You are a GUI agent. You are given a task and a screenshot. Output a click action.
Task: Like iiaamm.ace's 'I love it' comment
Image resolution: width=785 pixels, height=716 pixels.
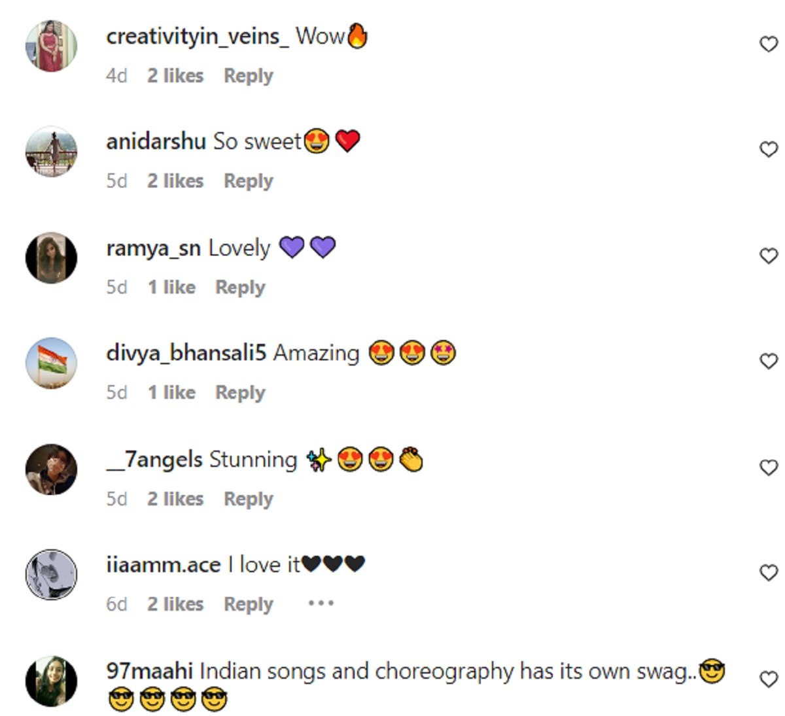click(768, 573)
